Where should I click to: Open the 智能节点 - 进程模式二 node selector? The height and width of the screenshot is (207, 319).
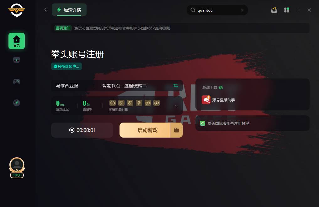124,86
